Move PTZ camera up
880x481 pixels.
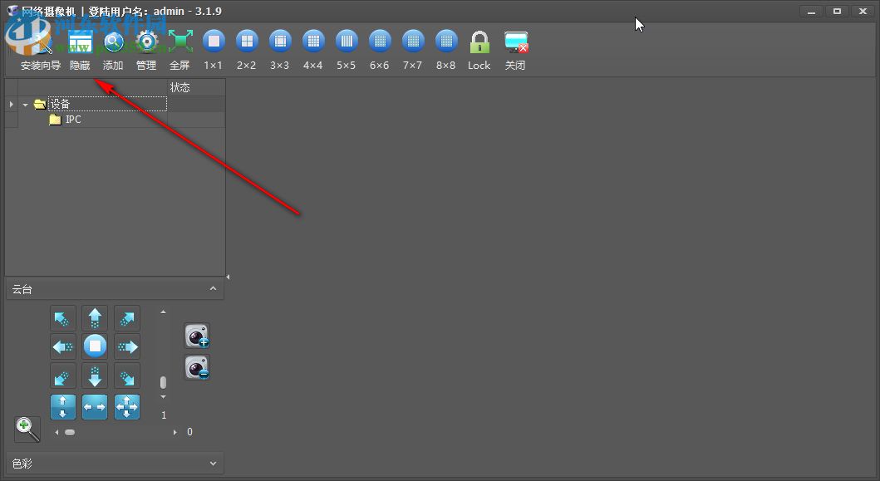click(x=95, y=318)
